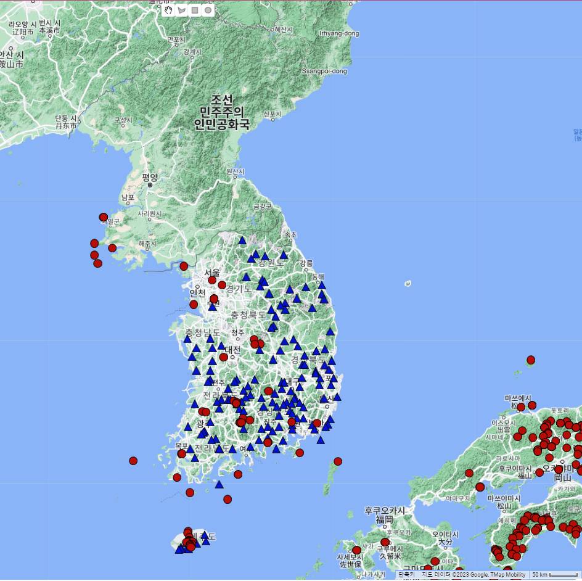
Task: Activate the circle drawing tool
Action: click(208, 10)
